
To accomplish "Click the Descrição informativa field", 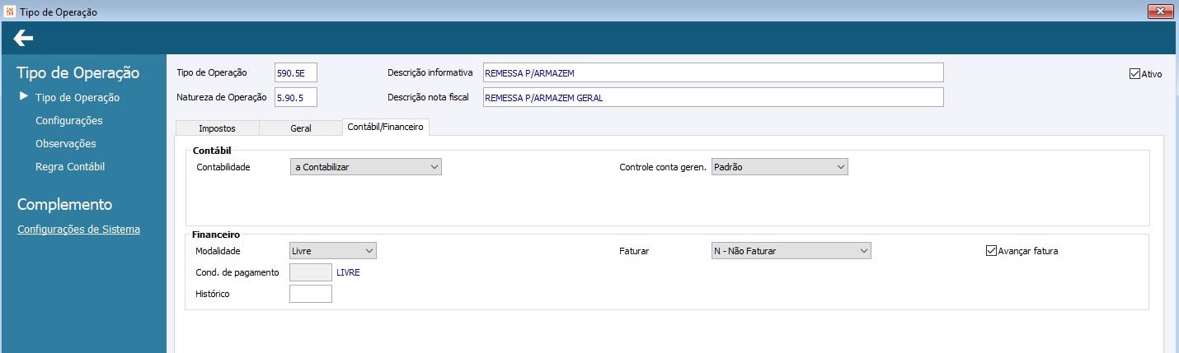I will pos(713,72).
